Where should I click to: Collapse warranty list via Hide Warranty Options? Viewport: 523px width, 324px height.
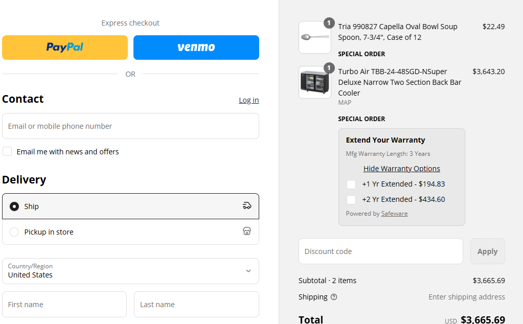[402, 169]
